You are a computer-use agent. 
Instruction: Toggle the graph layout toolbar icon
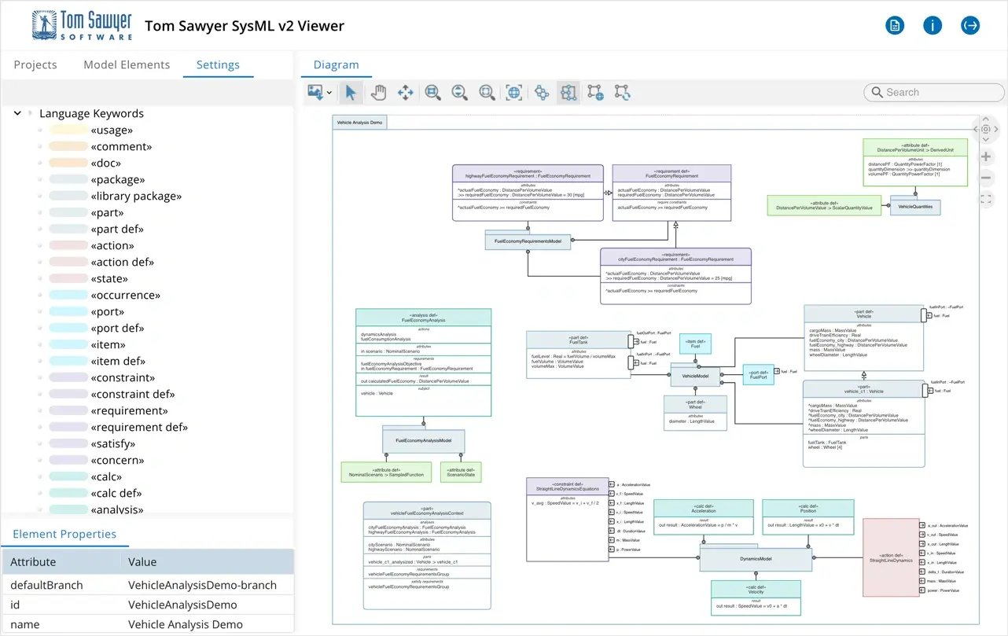[x=541, y=92]
